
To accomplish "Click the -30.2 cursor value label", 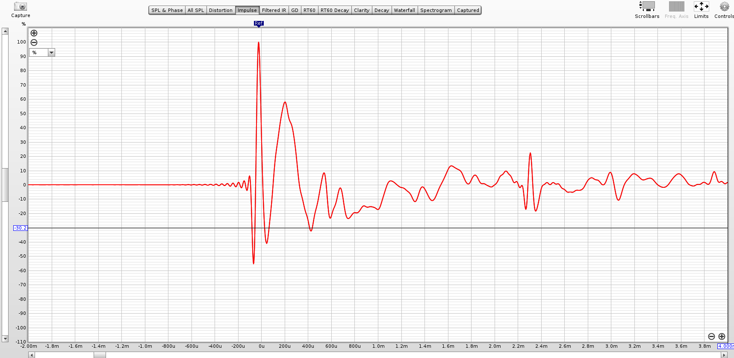I will [21, 228].
